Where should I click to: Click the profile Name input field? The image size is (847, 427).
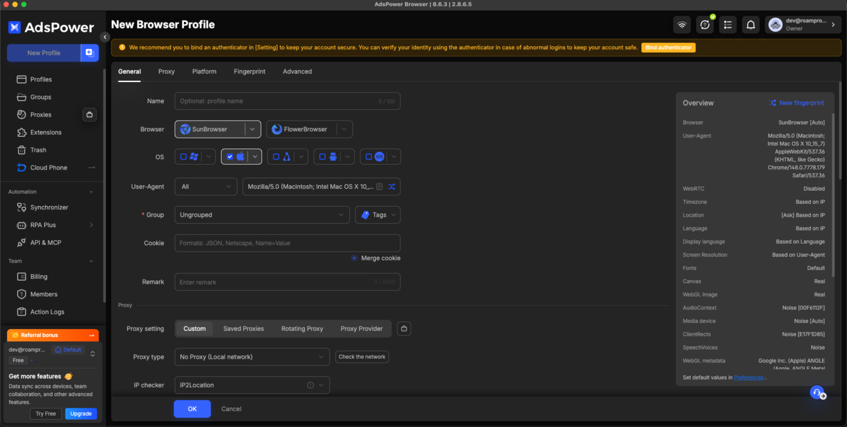[x=287, y=101]
